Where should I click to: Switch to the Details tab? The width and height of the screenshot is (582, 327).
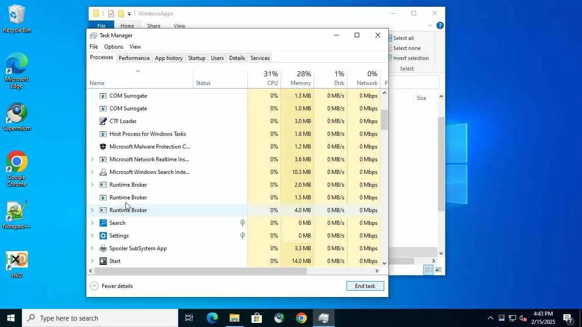tap(237, 58)
